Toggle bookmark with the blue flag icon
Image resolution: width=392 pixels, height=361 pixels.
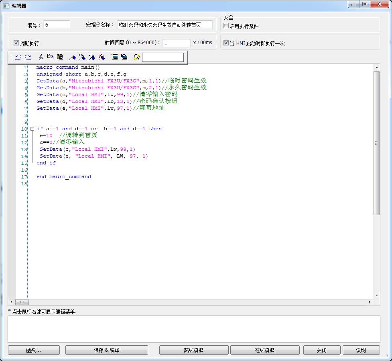tap(73, 57)
